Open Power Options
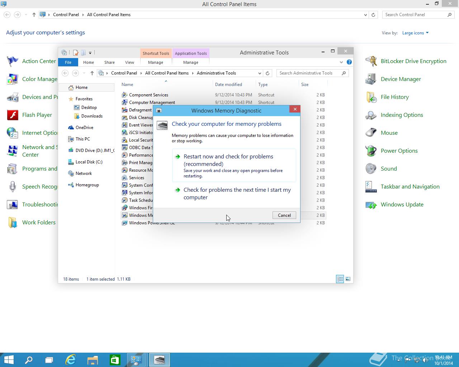This screenshot has height=367, width=459. pyautogui.click(x=392, y=151)
